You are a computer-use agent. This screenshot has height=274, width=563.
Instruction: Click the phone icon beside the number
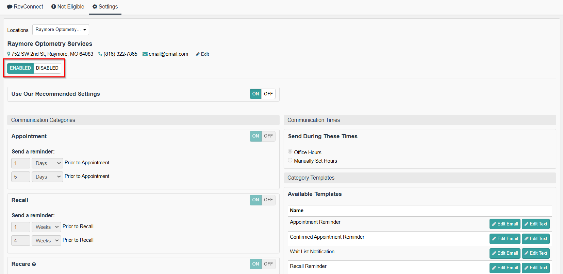[100, 54]
